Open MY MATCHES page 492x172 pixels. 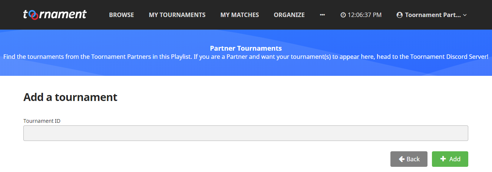[240, 15]
